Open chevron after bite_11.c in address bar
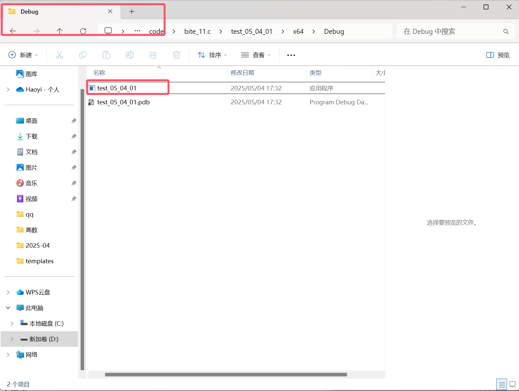The image size is (519, 391). pos(221,32)
